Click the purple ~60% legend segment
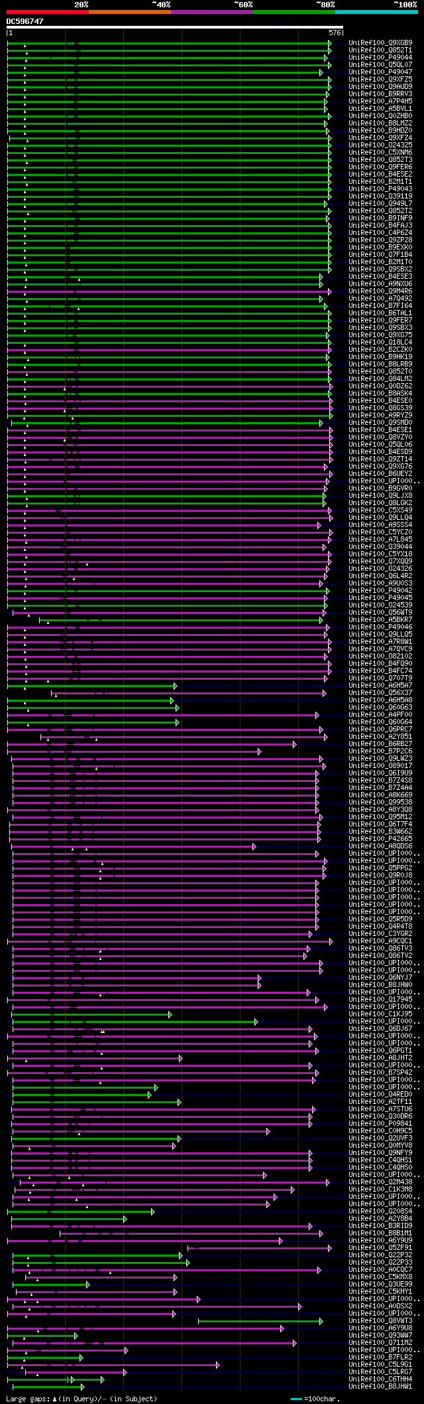This screenshot has height=1404, width=424. coord(212,12)
